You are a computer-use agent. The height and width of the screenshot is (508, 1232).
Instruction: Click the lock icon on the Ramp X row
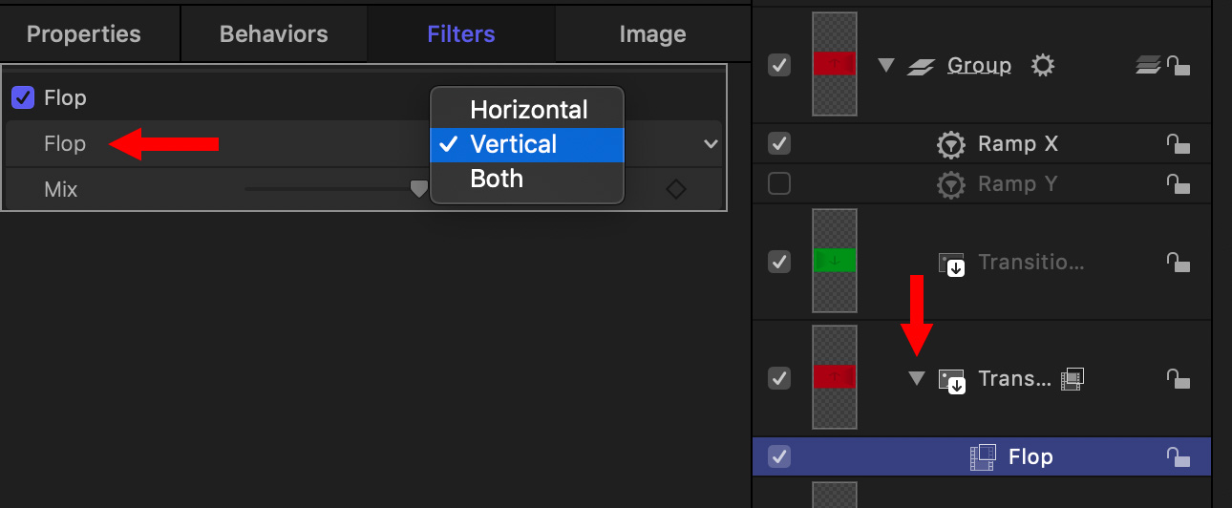coord(1179,144)
